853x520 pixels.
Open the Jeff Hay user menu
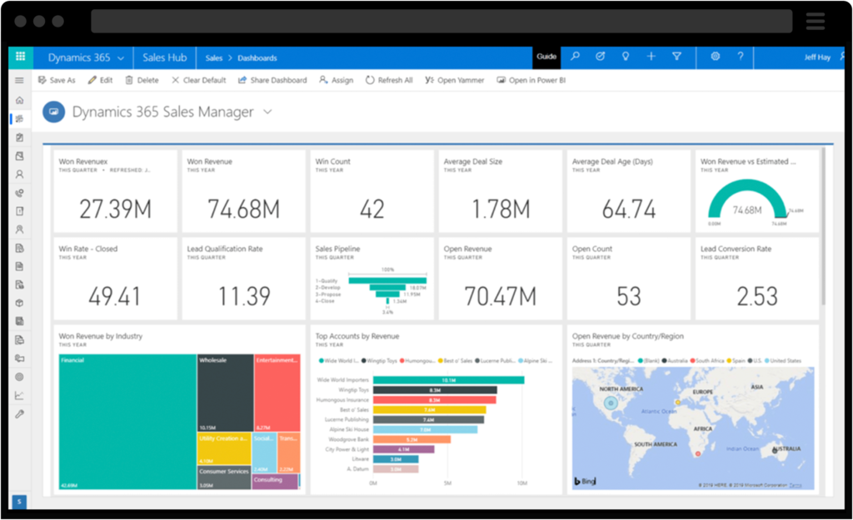[x=817, y=57]
